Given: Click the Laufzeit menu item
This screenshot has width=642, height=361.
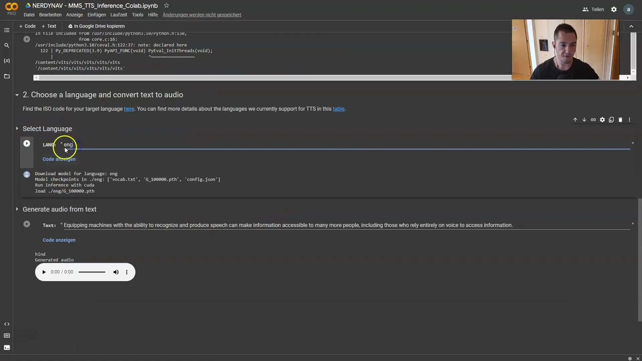Looking at the screenshot, I should tap(118, 15).
